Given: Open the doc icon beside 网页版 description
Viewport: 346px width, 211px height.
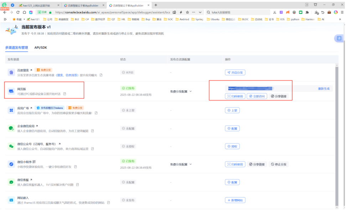Looking at the screenshot, I should (64, 94).
